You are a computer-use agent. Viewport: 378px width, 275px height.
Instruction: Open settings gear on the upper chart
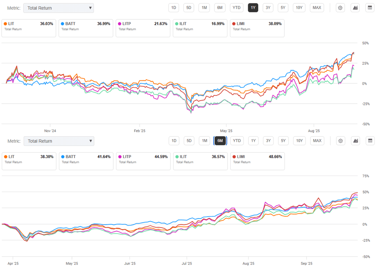coord(340,8)
